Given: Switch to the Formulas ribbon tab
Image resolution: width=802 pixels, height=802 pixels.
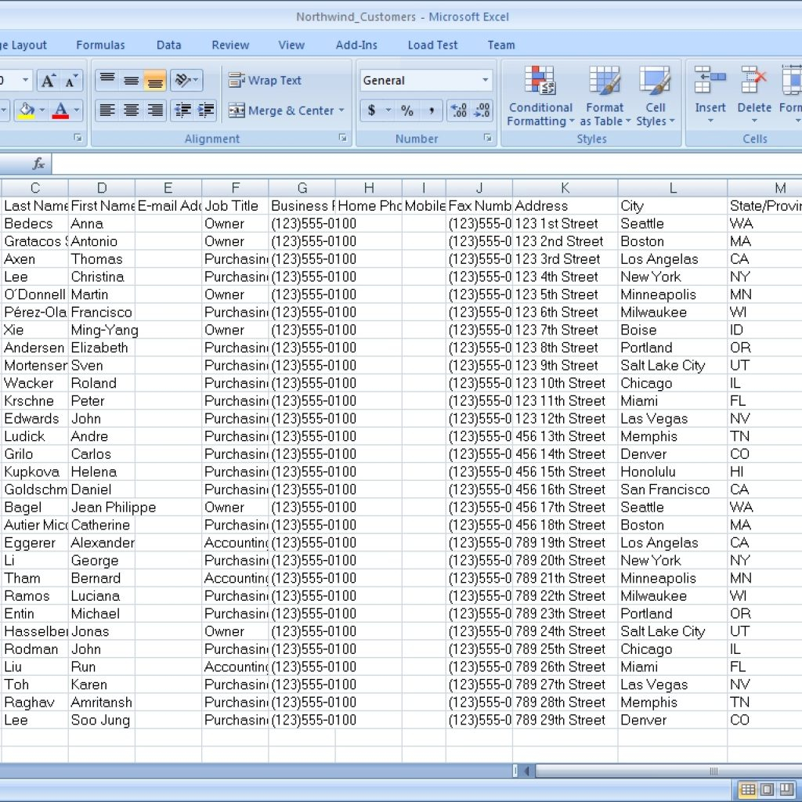Looking at the screenshot, I should pos(100,45).
